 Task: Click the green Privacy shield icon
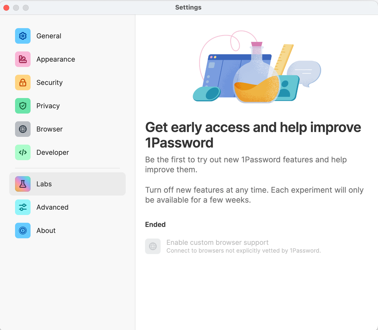click(23, 106)
